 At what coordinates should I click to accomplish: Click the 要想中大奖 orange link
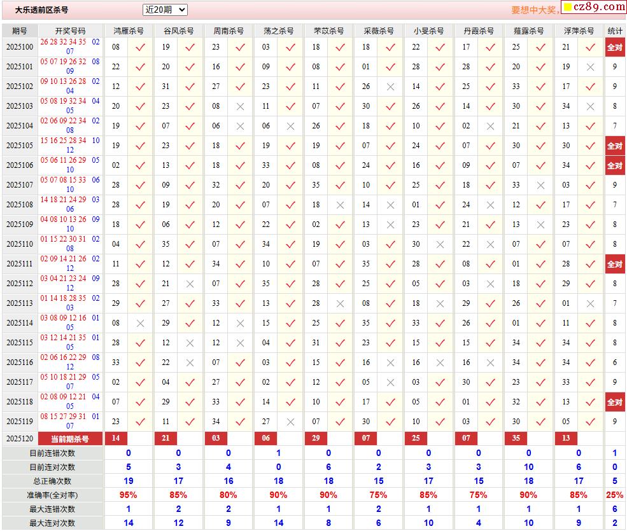[535, 10]
